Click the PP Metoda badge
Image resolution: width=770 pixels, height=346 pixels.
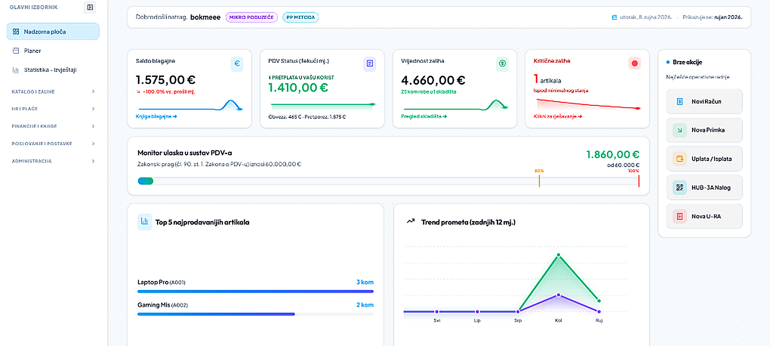[300, 17]
